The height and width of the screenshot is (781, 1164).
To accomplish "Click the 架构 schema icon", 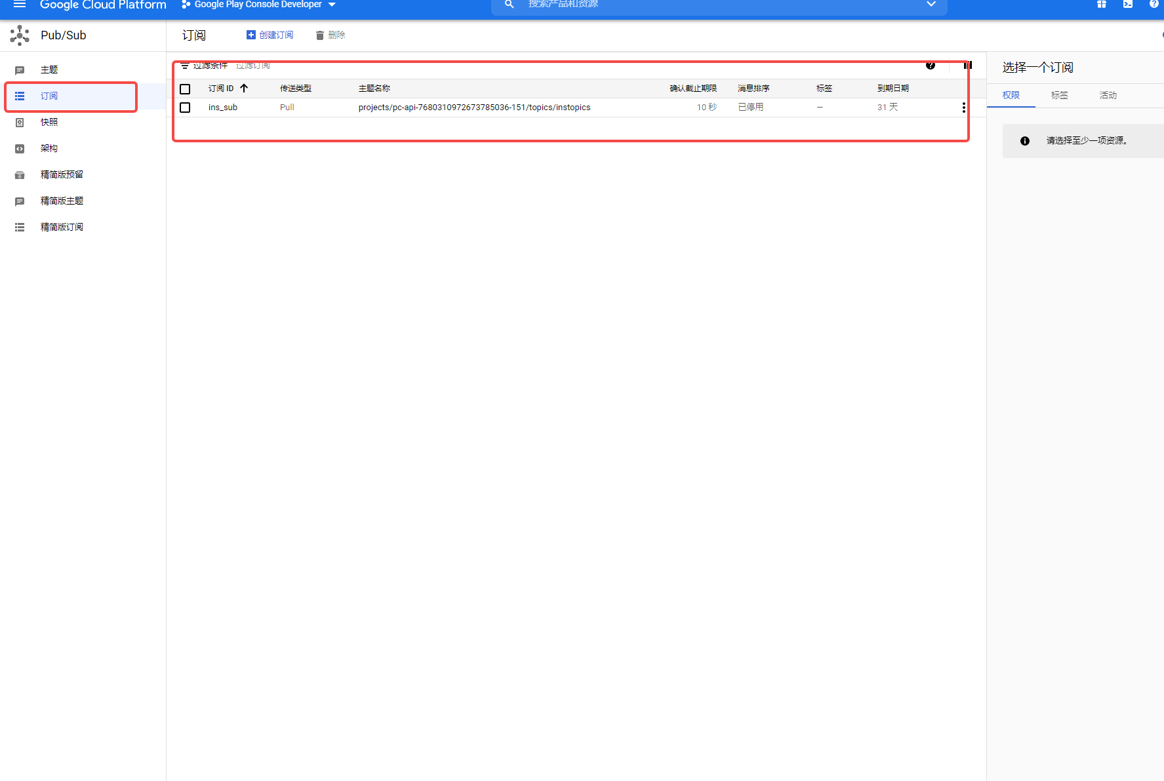I will pos(20,149).
